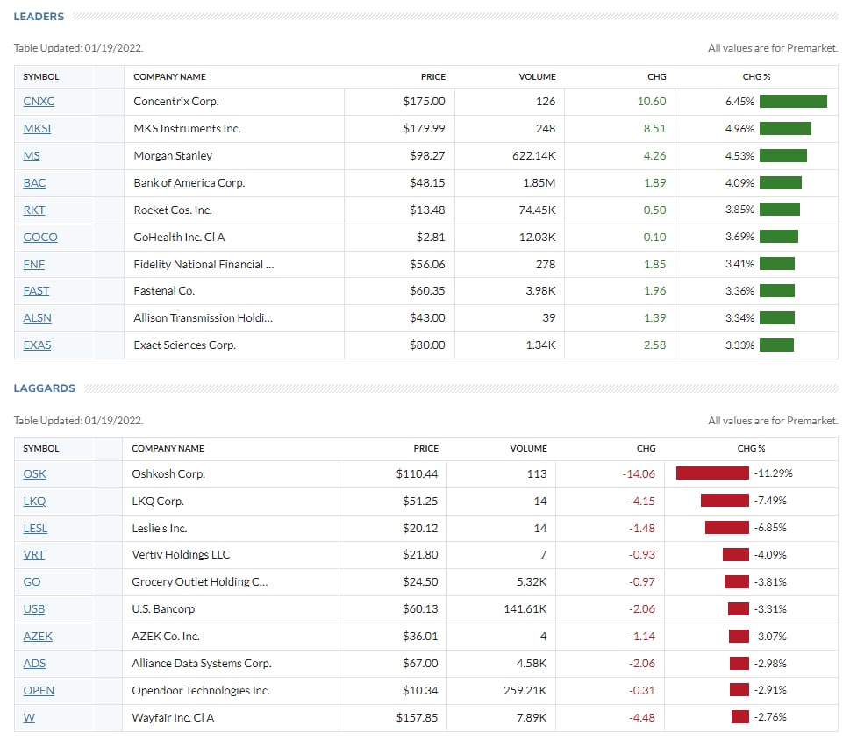850x740 pixels.
Task: Click the red bar for Oshkosh Corp.
Action: (712, 474)
